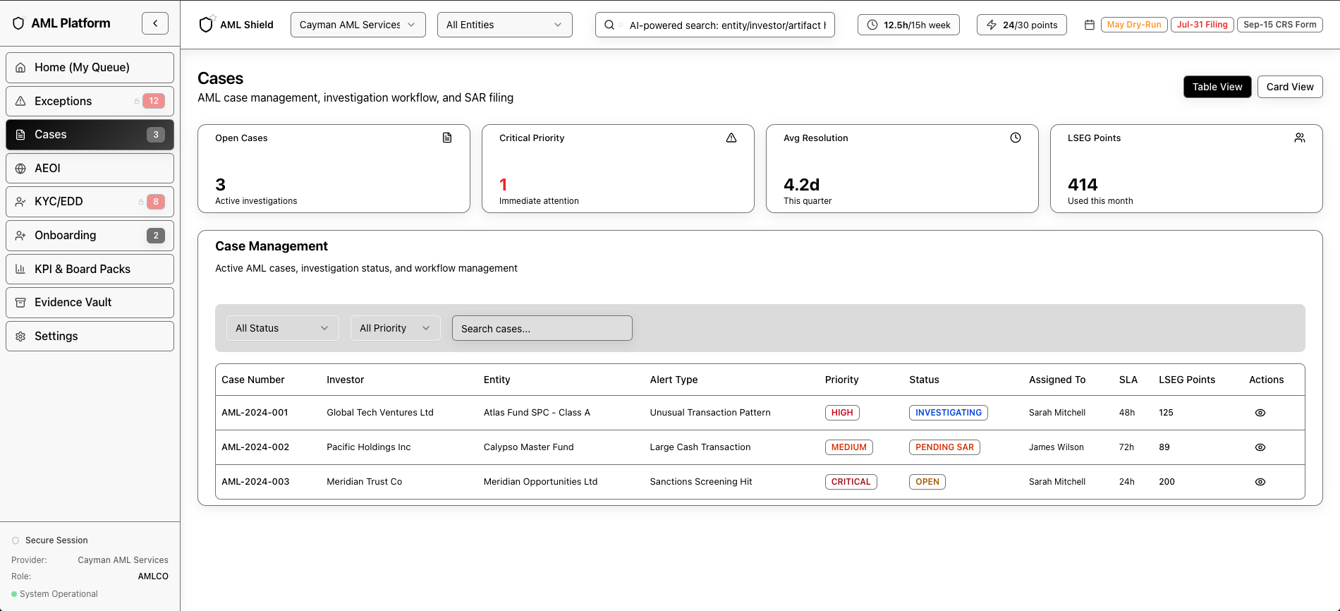
Task: Go to Evidence Vault in sidebar
Action: [x=90, y=303]
